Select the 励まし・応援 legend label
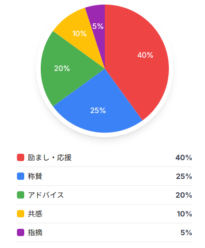The height and width of the screenshot is (248, 205). coord(50,157)
